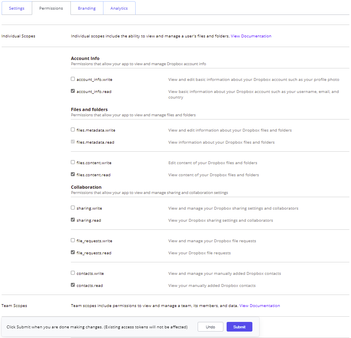Click the account_info.read label text
The width and height of the screenshot is (351, 338).
pyautogui.click(x=94, y=92)
